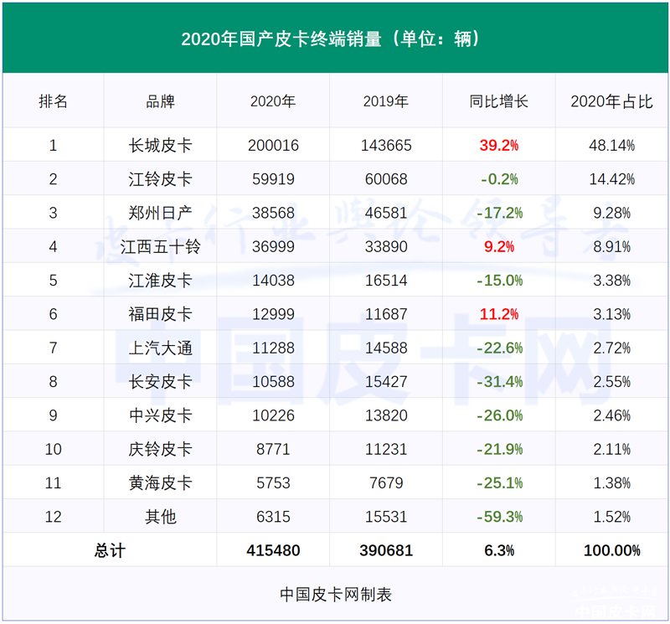Select growth value -15.0%
Screen dimensions: 670x624
click(499, 281)
